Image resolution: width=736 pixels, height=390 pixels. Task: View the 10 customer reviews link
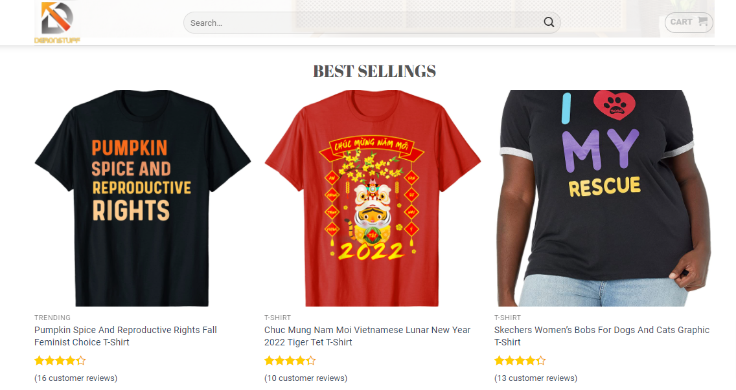click(306, 378)
